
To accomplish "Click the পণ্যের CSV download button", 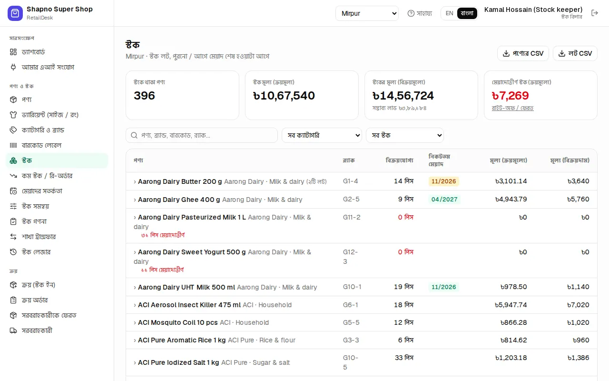I will click(523, 53).
